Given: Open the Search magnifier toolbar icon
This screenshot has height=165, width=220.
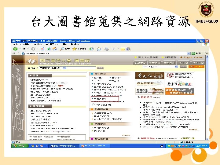Looking at the screenshot, I should click(62, 49).
